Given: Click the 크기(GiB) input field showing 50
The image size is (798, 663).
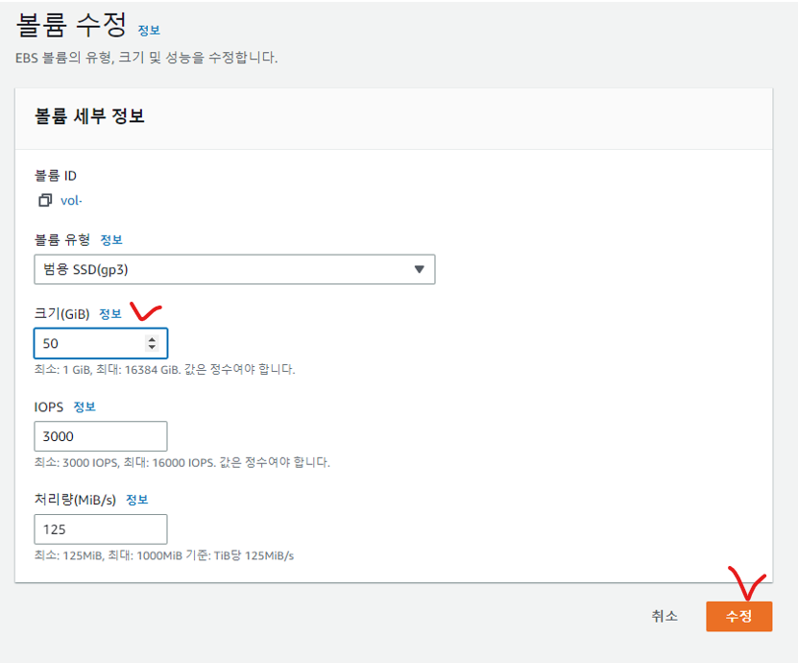Looking at the screenshot, I should point(101,343).
